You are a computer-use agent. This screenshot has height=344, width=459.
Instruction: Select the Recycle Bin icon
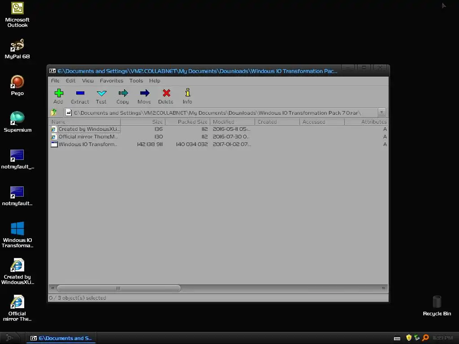tap(437, 305)
